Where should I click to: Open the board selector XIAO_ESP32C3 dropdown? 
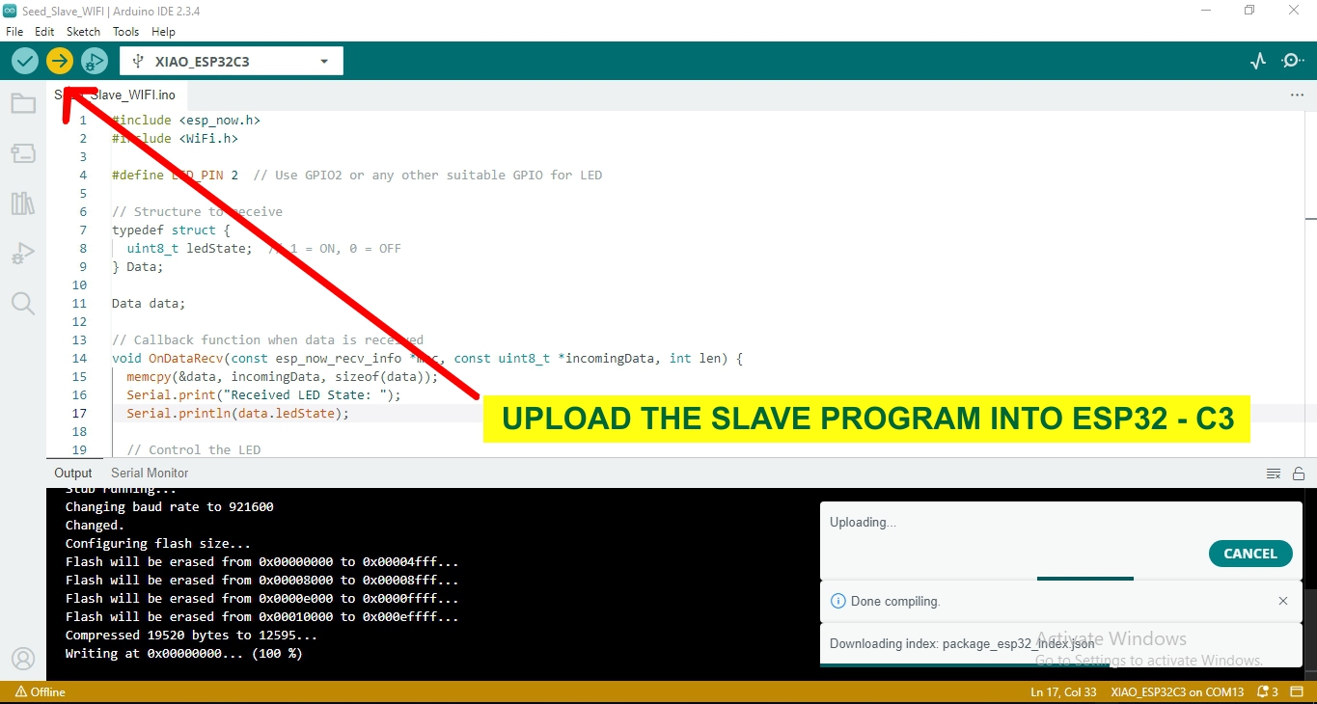pos(232,62)
